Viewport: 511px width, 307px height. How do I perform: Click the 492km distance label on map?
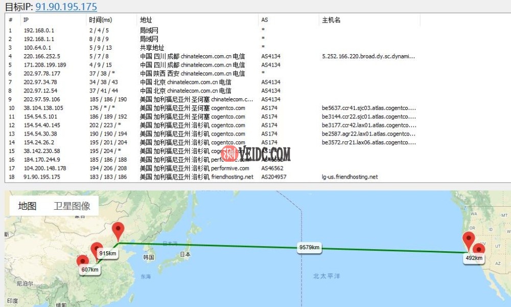click(474, 258)
